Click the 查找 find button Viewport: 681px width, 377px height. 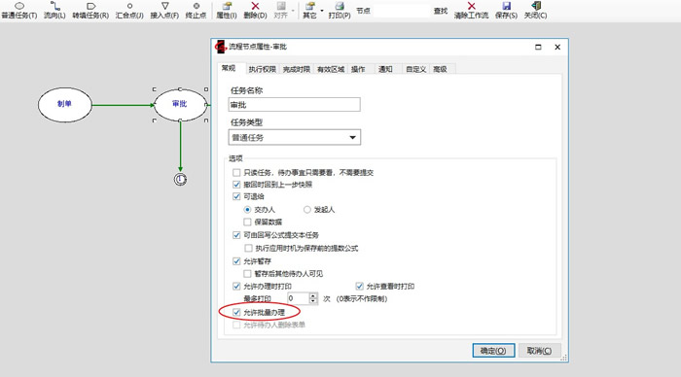pyautogui.click(x=441, y=11)
